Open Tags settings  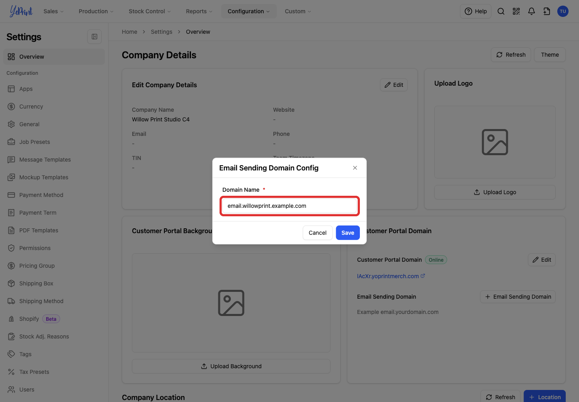click(x=54, y=354)
